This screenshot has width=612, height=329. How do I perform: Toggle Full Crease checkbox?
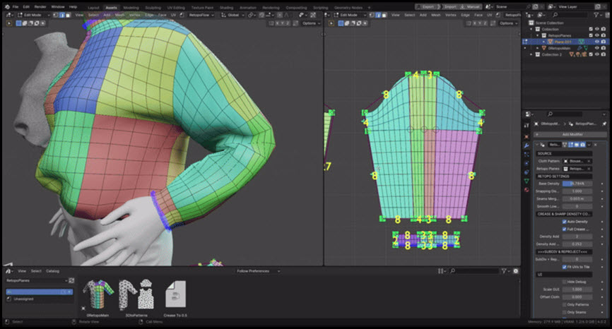click(565, 229)
